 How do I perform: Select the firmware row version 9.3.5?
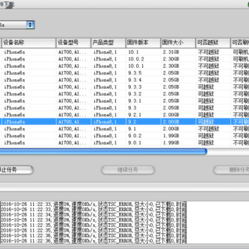124,73
